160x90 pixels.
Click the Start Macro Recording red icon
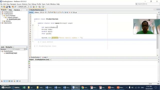click(69, 12)
